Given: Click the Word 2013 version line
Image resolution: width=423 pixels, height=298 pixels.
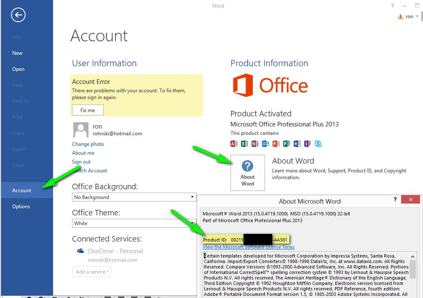Looking at the screenshot, I should (276, 214).
